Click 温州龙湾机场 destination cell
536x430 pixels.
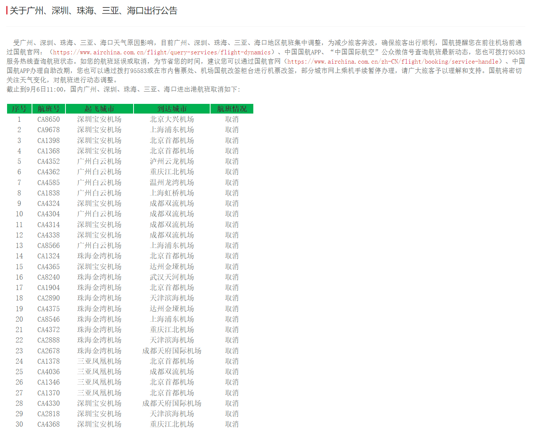click(172, 183)
